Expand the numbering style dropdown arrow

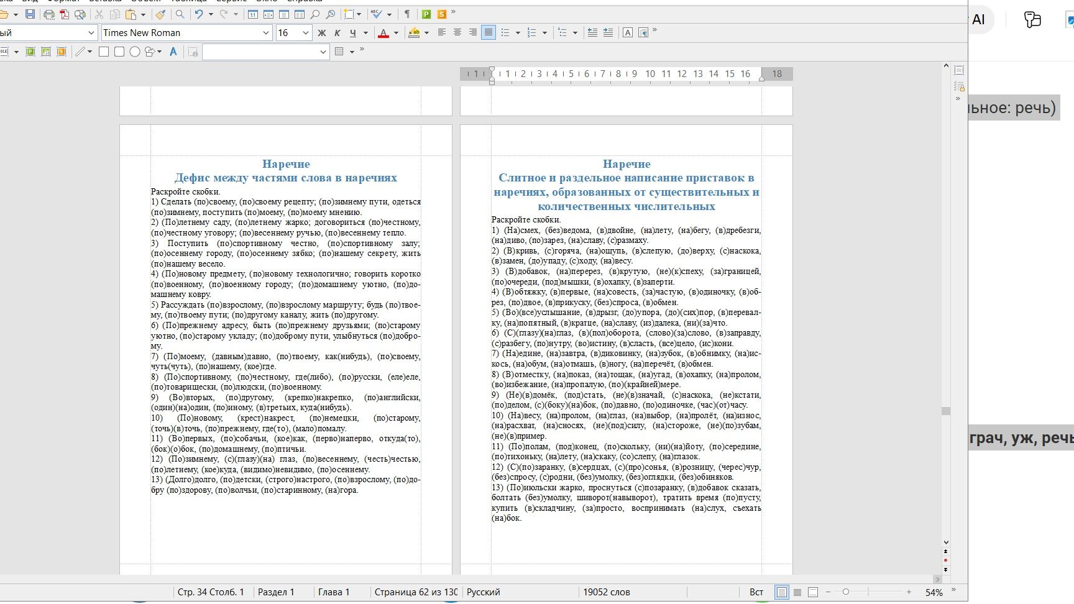coord(544,33)
